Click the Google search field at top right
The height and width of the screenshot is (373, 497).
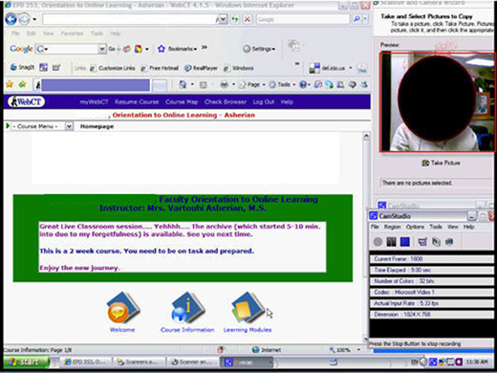303,19
